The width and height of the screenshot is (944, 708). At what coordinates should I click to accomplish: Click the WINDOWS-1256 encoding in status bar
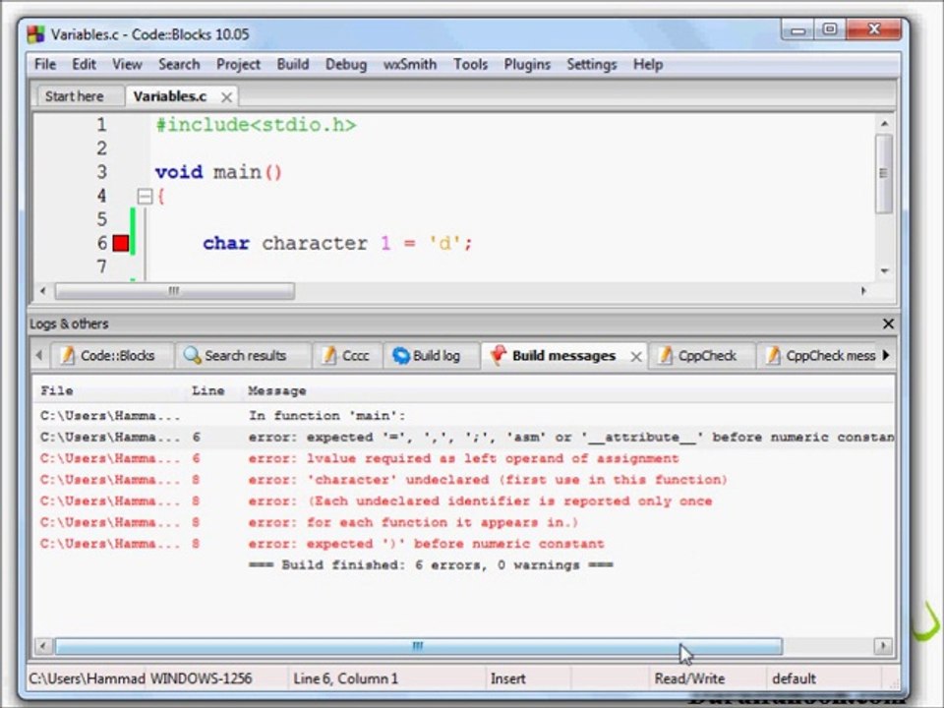[x=201, y=678]
